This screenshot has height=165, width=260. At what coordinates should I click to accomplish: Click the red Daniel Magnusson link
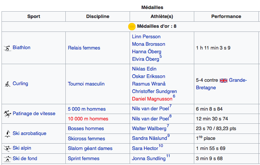[152, 99]
